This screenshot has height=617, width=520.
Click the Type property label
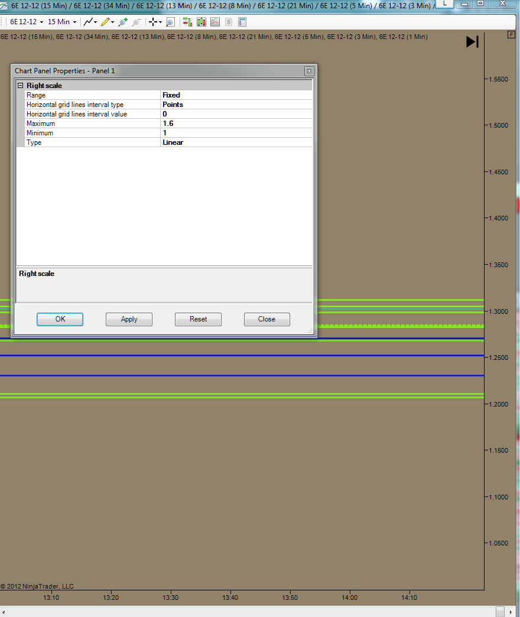[x=34, y=142]
